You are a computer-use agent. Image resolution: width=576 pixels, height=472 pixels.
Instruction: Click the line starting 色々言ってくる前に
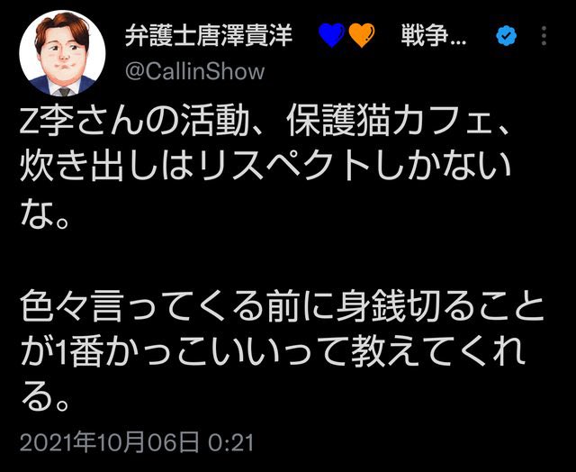[x=282, y=307]
